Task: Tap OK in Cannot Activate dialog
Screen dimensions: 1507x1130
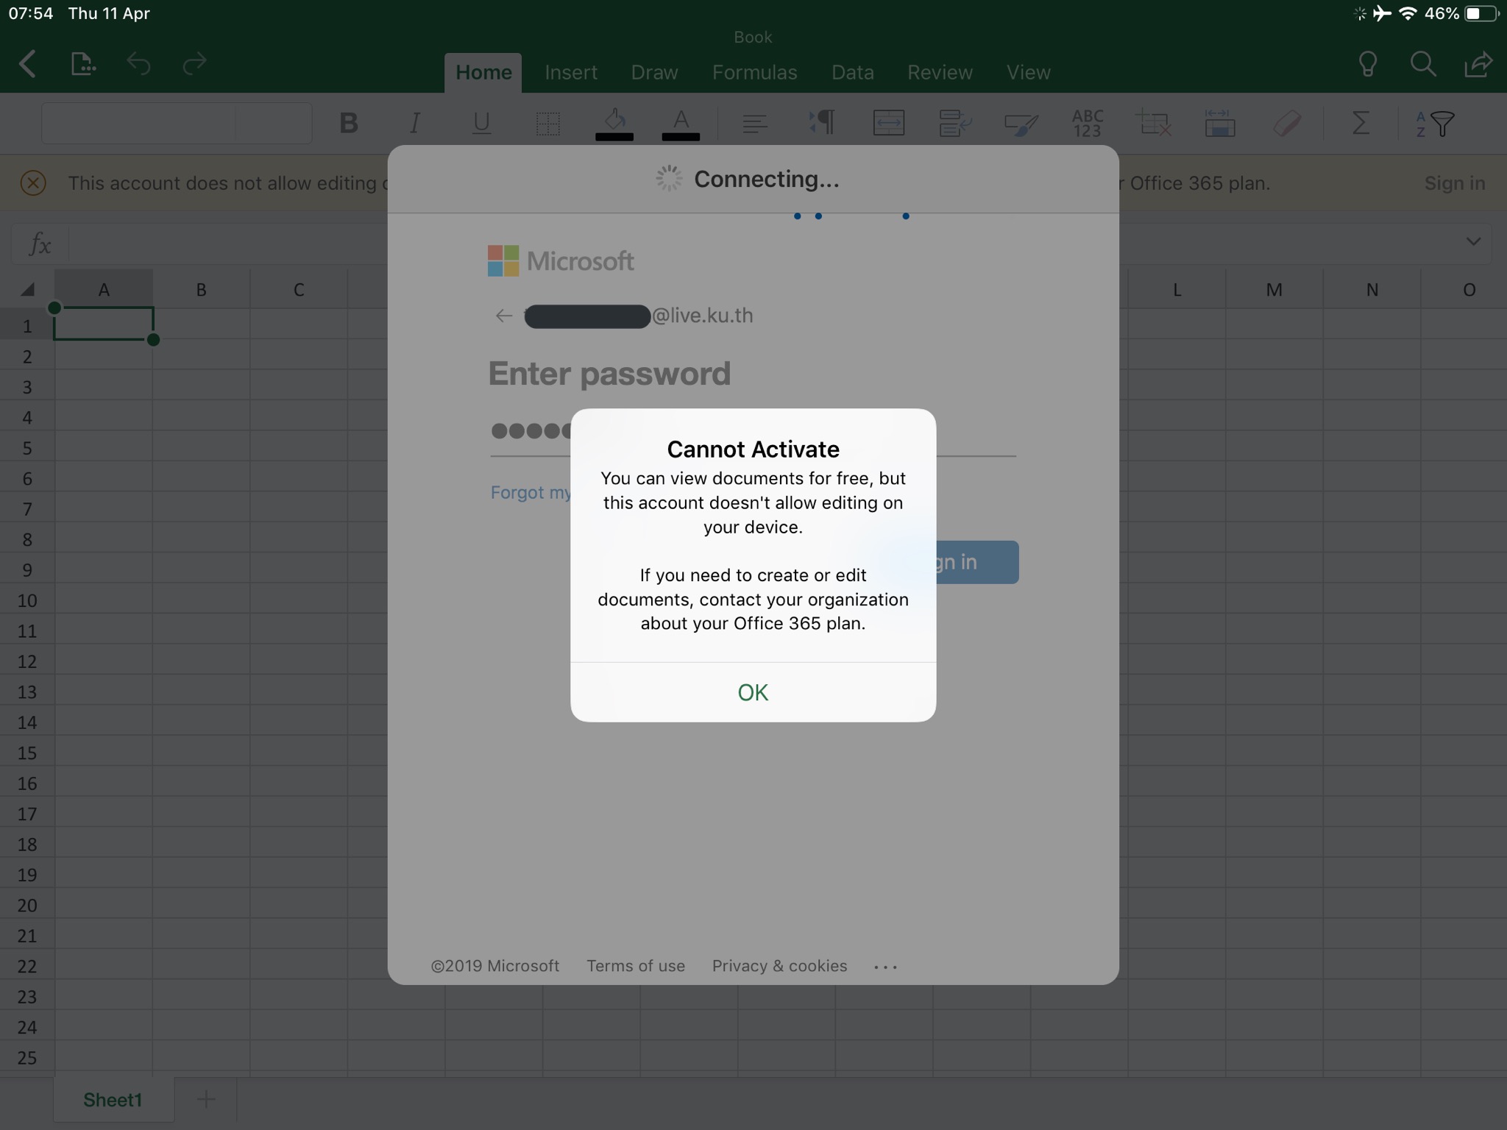Action: tap(753, 692)
